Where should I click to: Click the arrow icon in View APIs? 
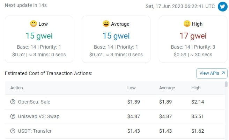[223, 73]
